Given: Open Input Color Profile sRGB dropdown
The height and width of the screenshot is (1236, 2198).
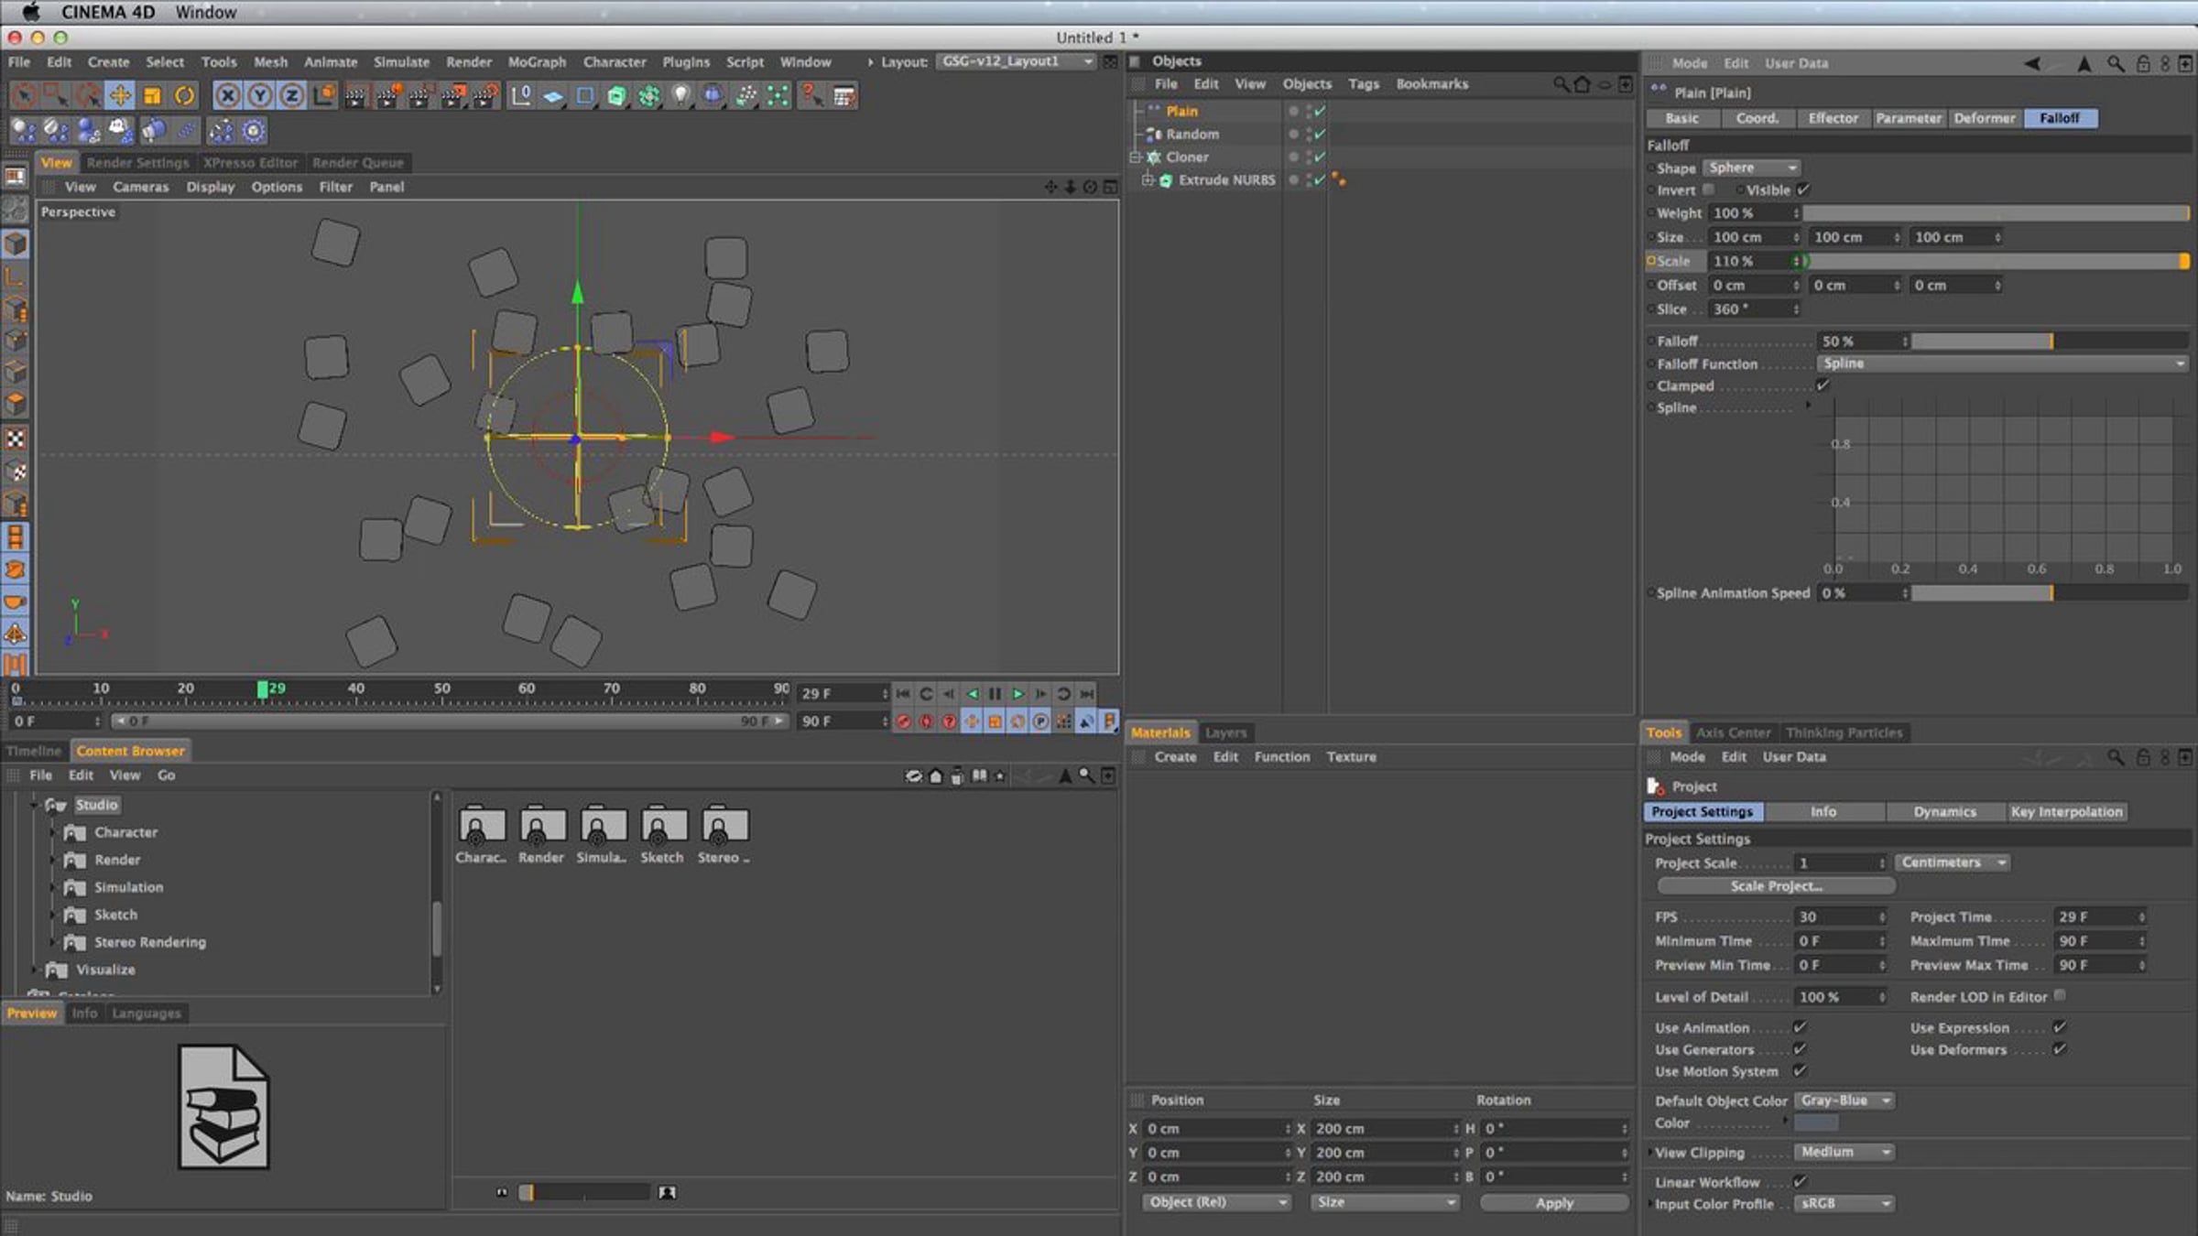Looking at the screenshot, I should (1844, 1203).
